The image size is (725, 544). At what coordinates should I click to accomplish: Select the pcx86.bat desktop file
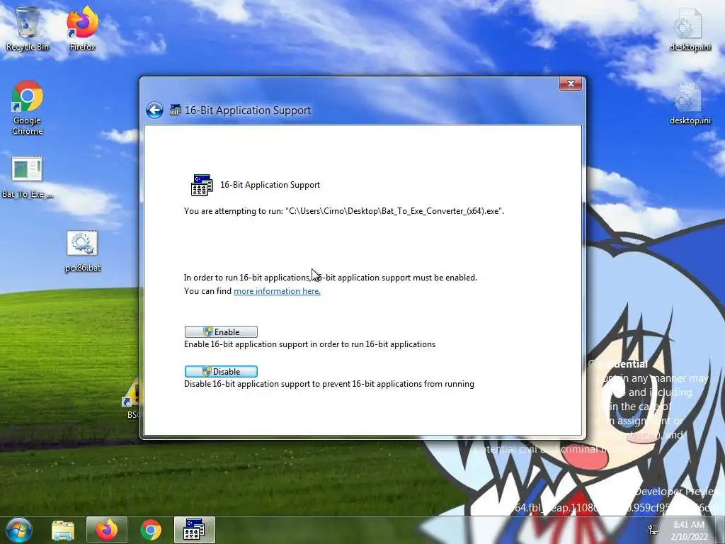82,251
